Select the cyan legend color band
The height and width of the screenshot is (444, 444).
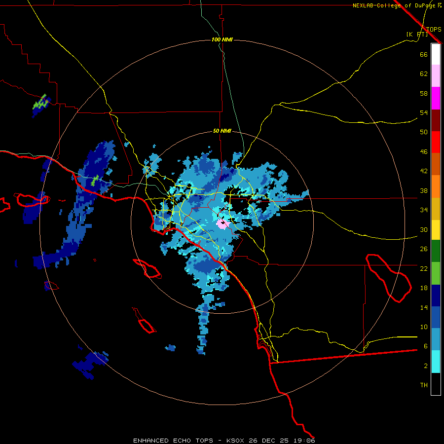click(x=436, y=362)
